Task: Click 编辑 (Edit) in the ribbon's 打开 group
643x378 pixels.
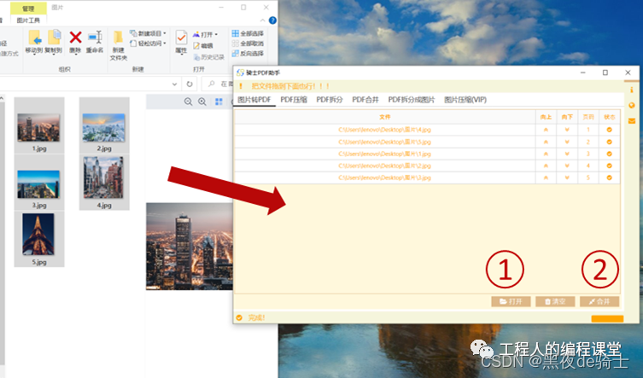Action: tap(203, 46)
